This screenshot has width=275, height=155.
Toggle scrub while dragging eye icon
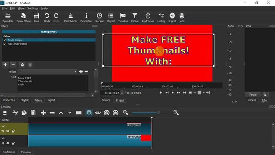[x=98, y=113]
